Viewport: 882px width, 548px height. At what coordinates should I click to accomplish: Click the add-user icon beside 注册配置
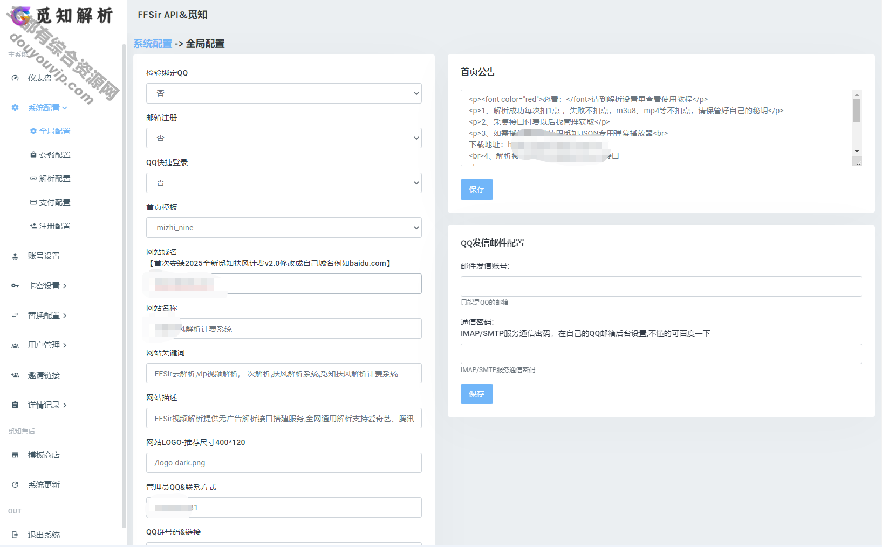tap(33, 226)
